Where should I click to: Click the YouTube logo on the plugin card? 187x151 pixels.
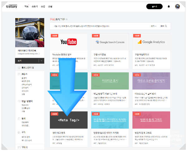[69, 42]
